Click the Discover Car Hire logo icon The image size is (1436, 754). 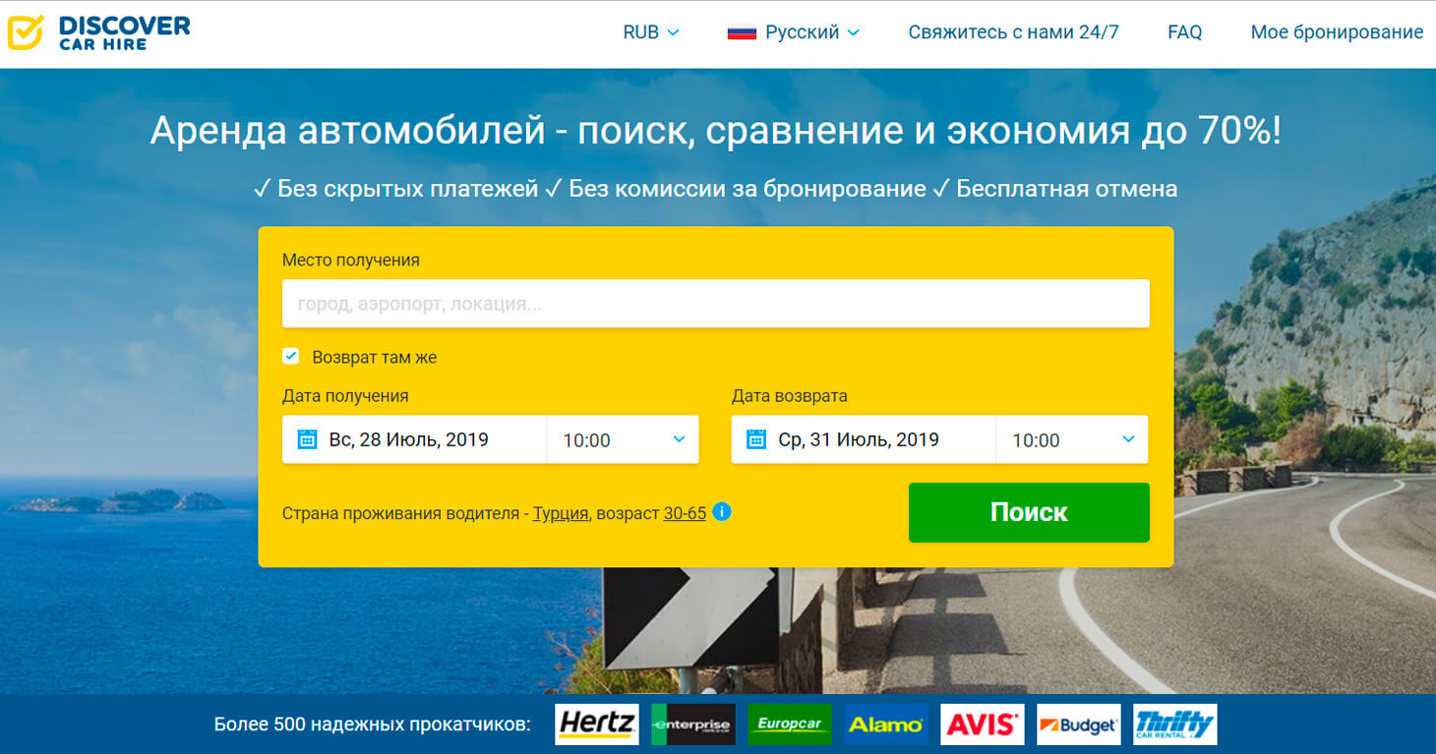point(25,30)
